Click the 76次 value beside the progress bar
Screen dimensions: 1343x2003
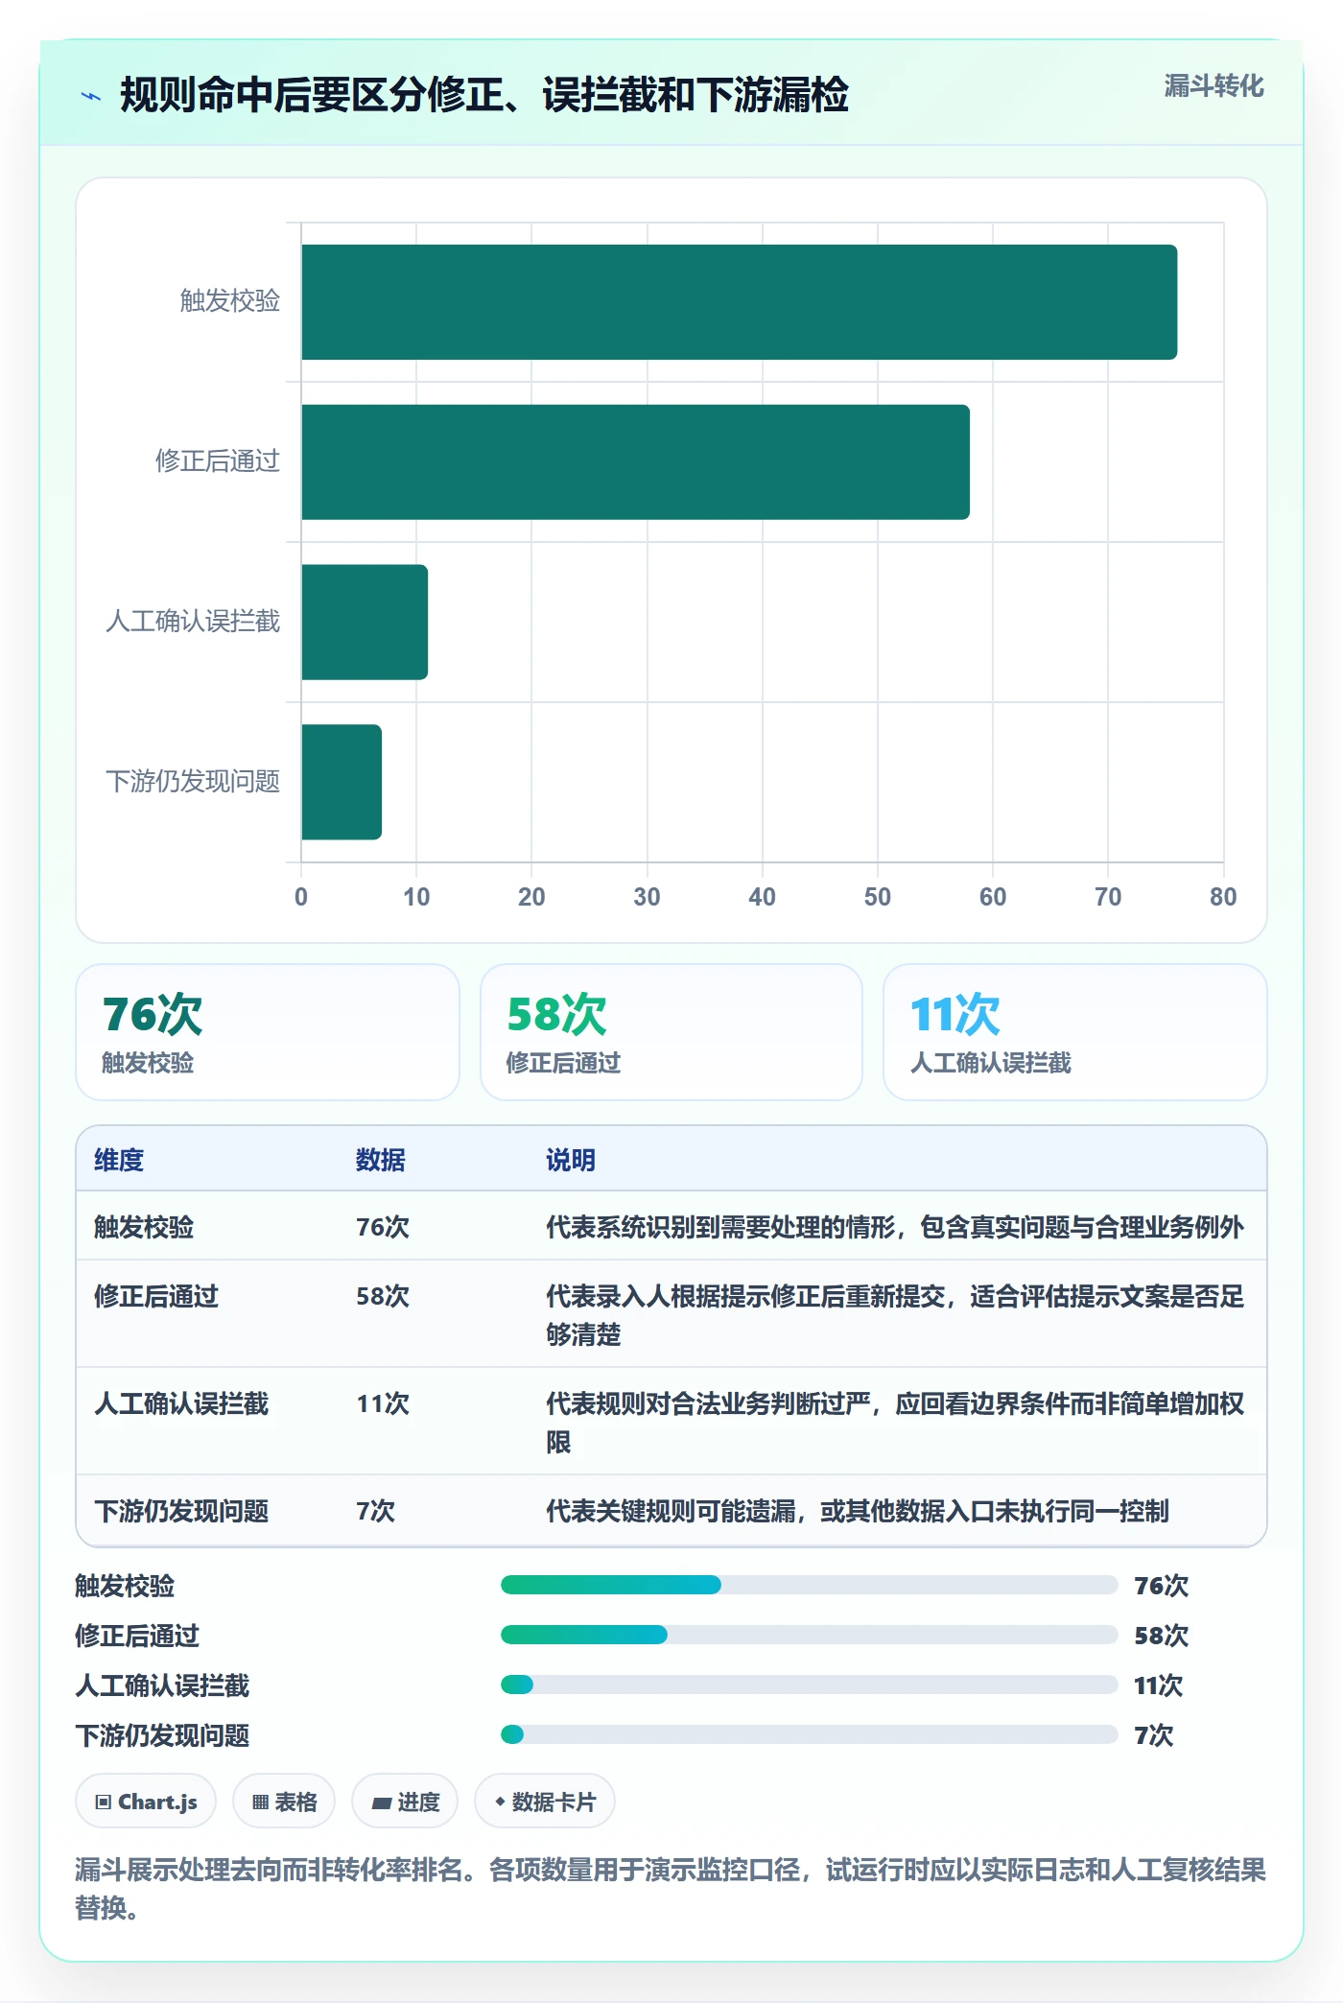1161,1586
